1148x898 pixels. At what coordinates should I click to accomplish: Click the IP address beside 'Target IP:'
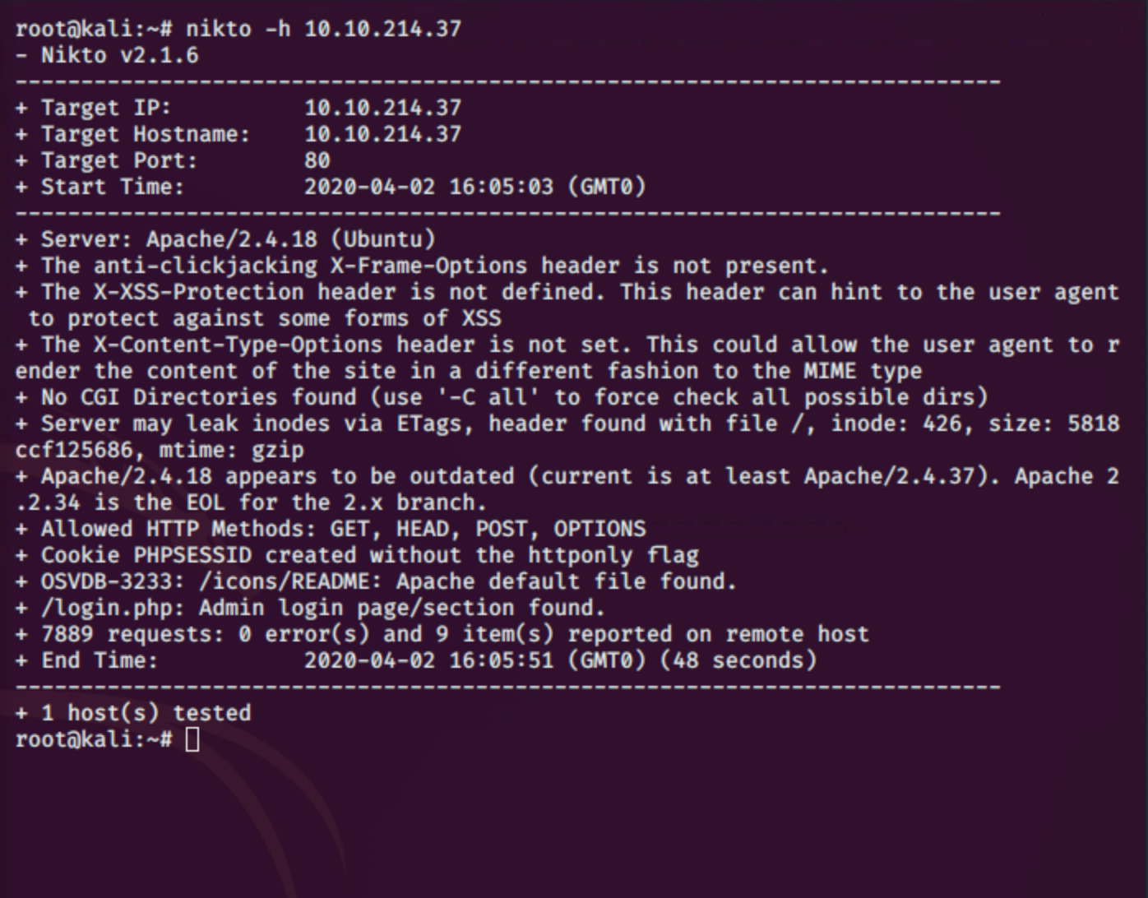(382, 108)
